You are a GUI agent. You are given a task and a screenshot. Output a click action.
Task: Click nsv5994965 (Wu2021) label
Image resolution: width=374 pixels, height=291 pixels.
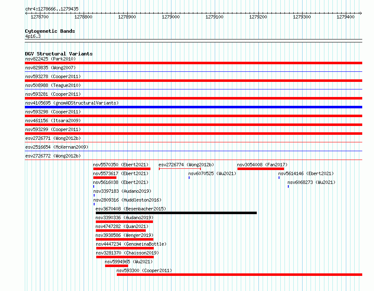click(129, 262)
